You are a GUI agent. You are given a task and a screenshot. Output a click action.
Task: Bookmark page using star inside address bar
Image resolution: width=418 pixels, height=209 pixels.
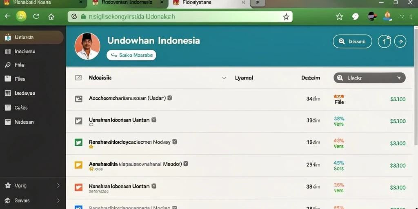(286, 17)
